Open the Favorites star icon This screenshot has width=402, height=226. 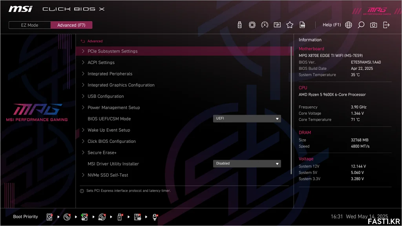click(x=290, y=25)
